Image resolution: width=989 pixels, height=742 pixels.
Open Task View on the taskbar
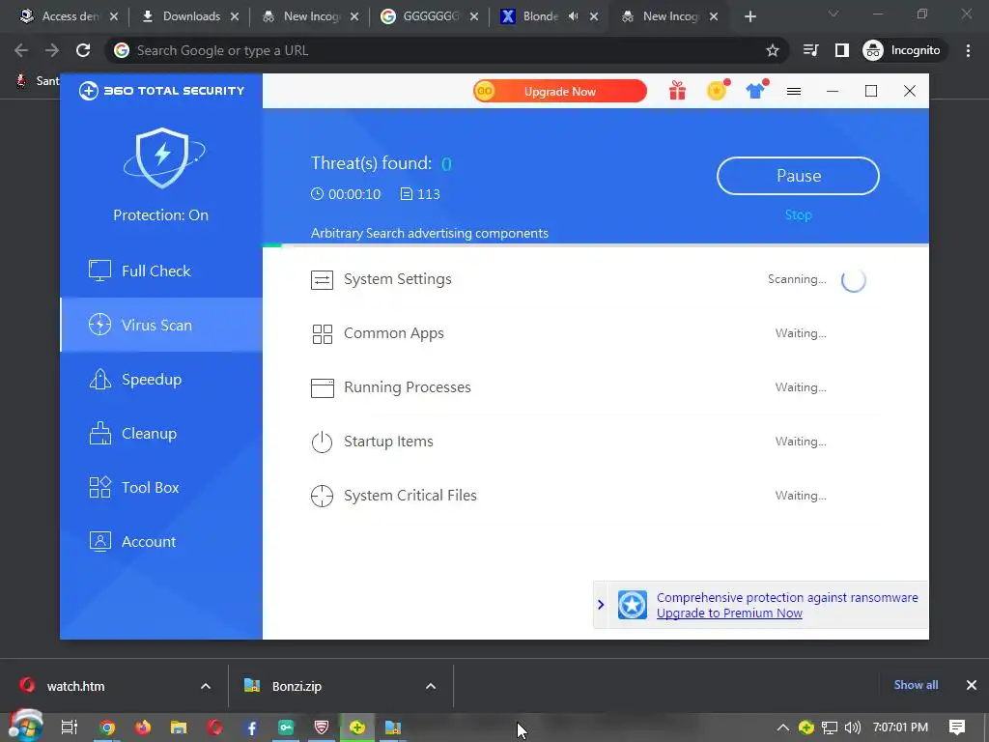click(69, 728)
